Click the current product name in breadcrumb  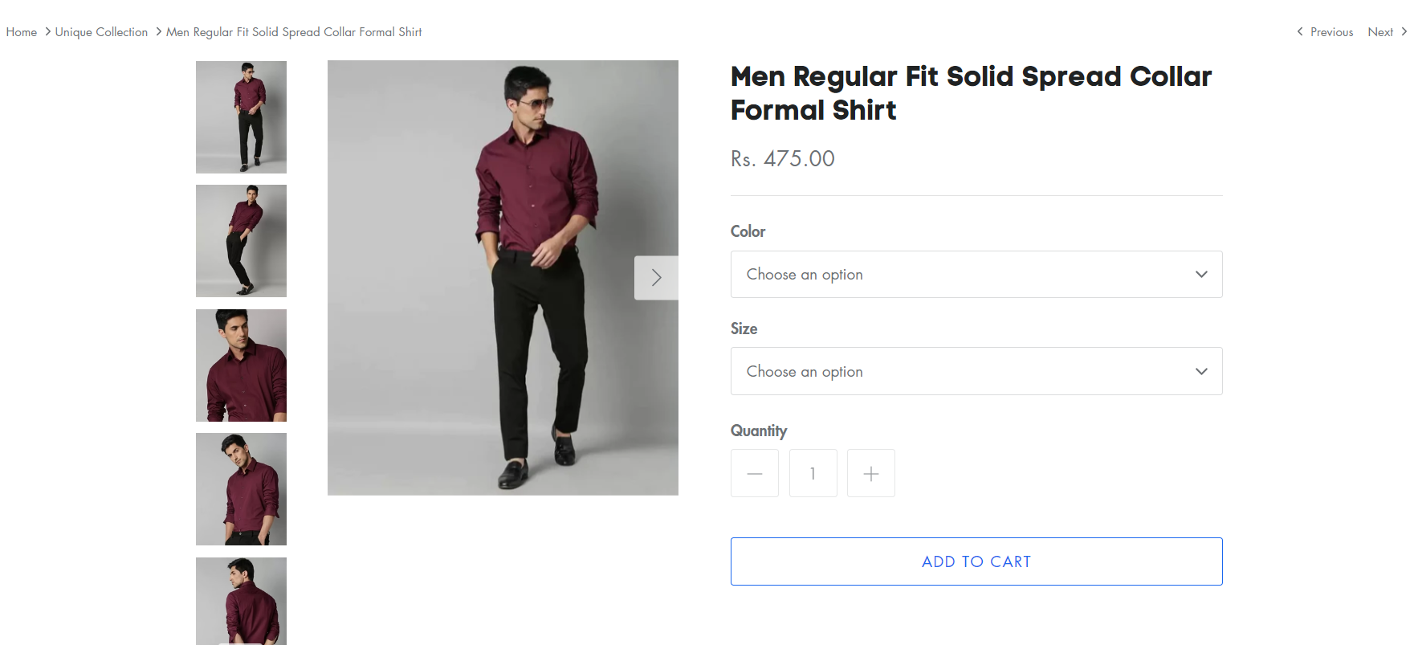[294, 32]
